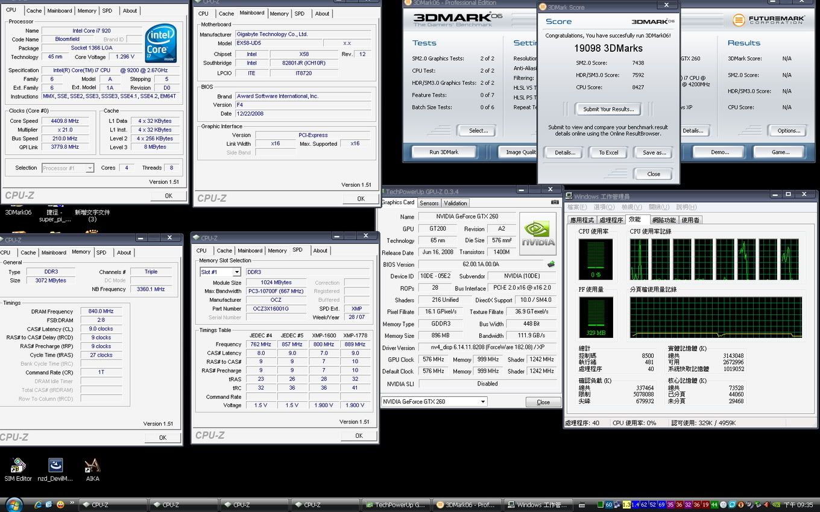Switch to Cache tab in CPU-Z Memory window
Screen dimensions: 820x512
28,252
